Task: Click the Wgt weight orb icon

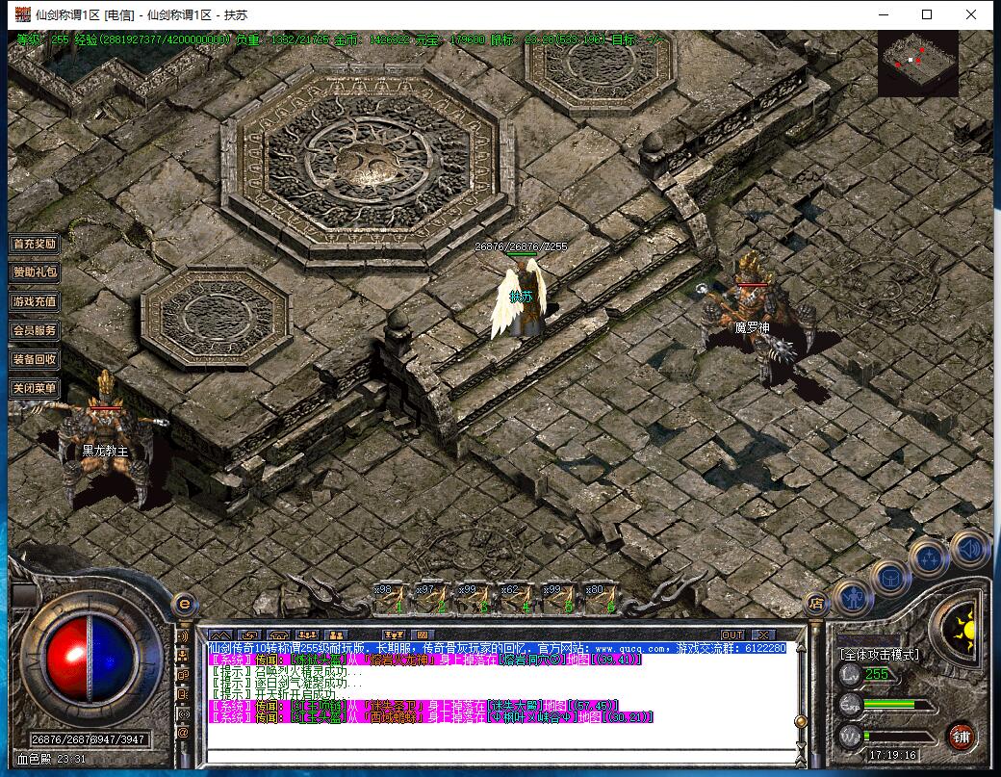Action: point(850,737)
